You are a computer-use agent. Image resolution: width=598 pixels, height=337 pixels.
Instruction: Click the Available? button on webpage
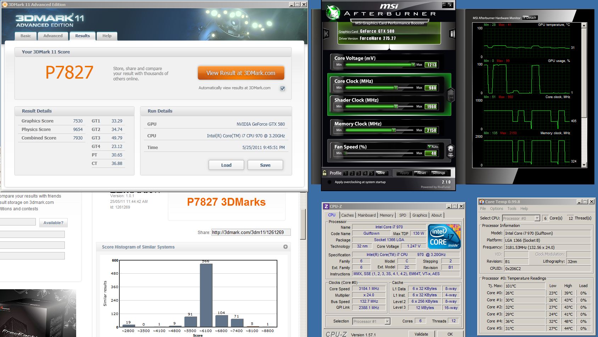coord(53,223)
